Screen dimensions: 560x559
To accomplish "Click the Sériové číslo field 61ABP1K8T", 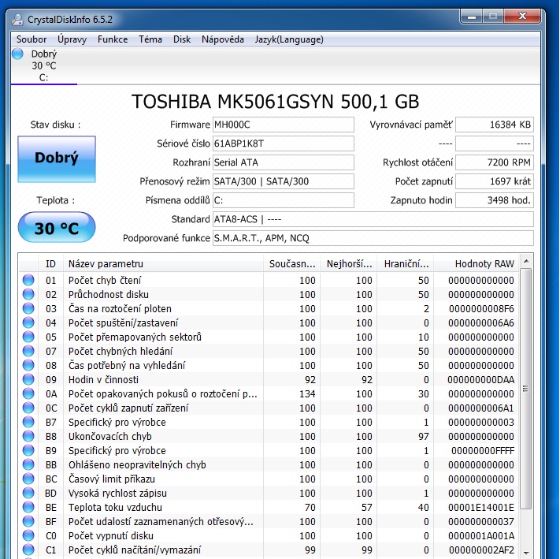I will coord(284,143).
